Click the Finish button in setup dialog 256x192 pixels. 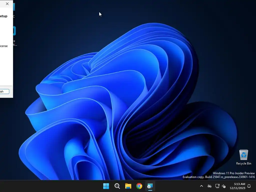point(4,91)
